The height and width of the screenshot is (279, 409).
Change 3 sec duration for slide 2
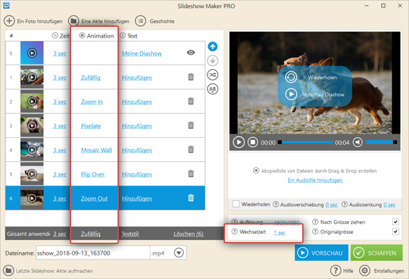pos(60,102)
